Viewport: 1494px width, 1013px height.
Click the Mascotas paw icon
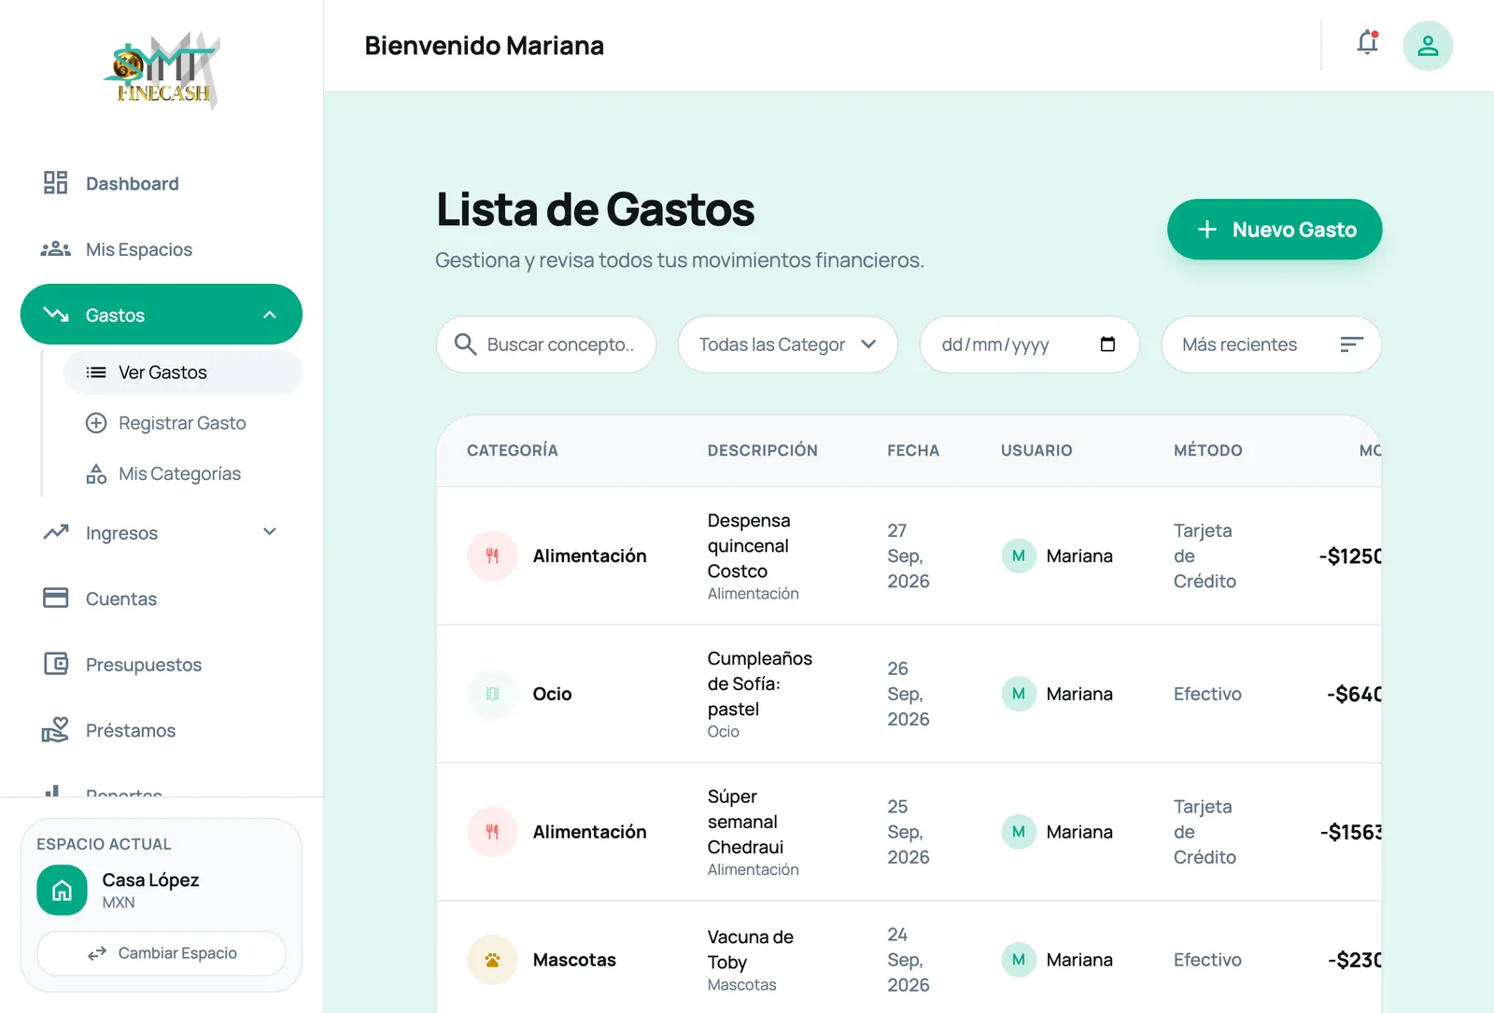pyautogui.click(x=492, y=960)
